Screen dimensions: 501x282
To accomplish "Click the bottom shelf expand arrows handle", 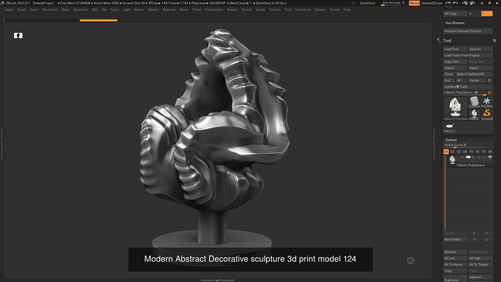I will pyautogui.click(x=218, y=280).
